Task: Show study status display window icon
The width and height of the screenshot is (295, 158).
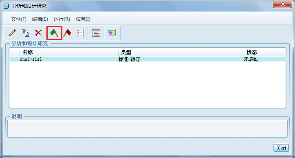Action: coord(96,33)
